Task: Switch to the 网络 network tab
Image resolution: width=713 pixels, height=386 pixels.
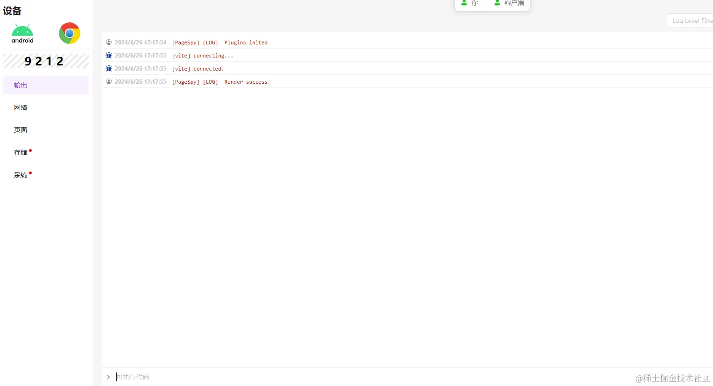Action: point(46,107)
